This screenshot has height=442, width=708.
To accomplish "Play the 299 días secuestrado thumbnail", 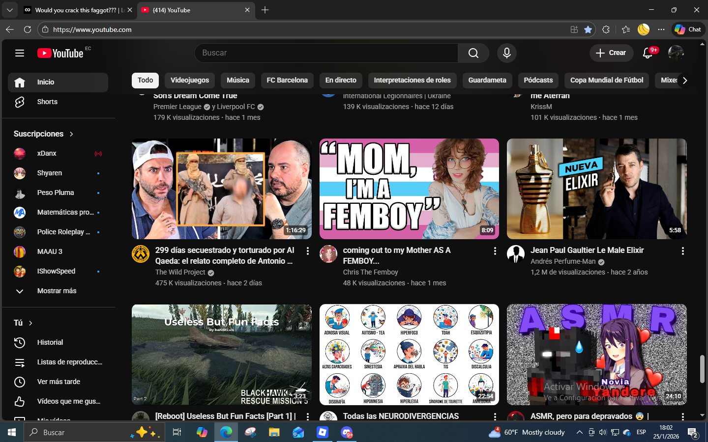I will coord(222,189).
